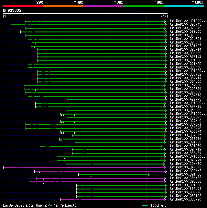
Task: Select the UniRef100_B9T7B0 label
Action: pyautogui.click(x=186, y=146)
